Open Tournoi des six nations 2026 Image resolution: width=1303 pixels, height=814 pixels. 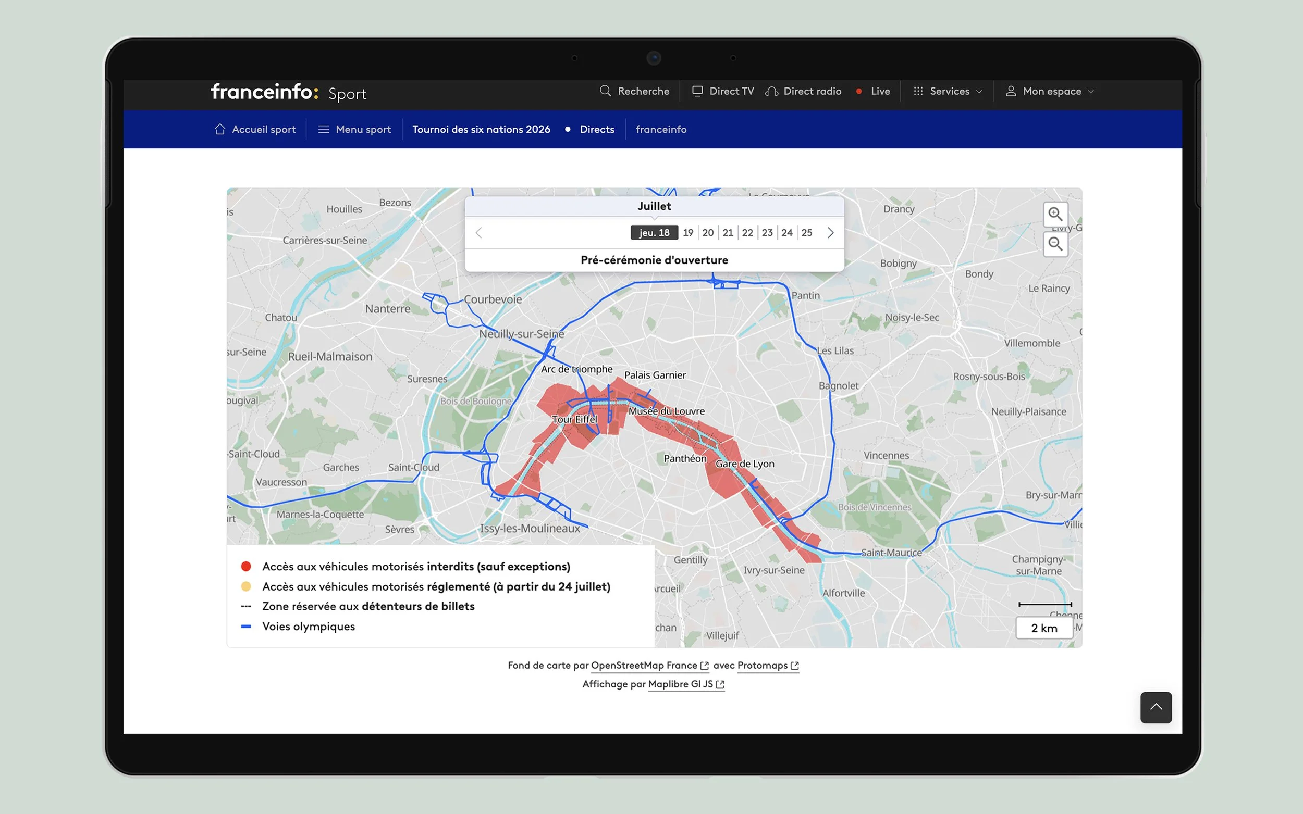coord(481,129)
